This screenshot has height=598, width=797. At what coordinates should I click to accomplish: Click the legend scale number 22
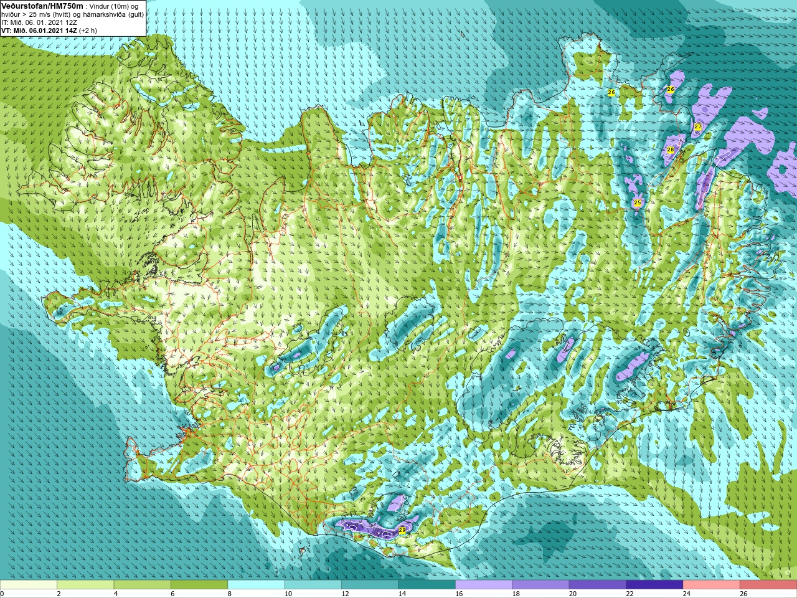[x=630, y=594]
